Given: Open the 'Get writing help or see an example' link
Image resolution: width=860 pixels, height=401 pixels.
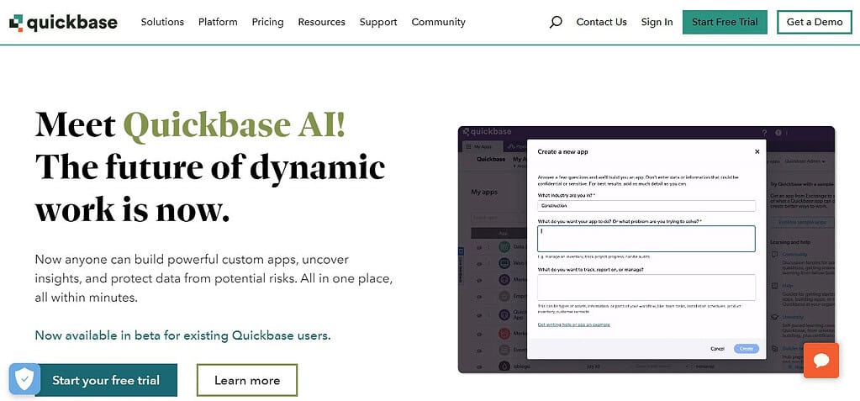Looking at the screenshot, I should [x=573, y=324].
